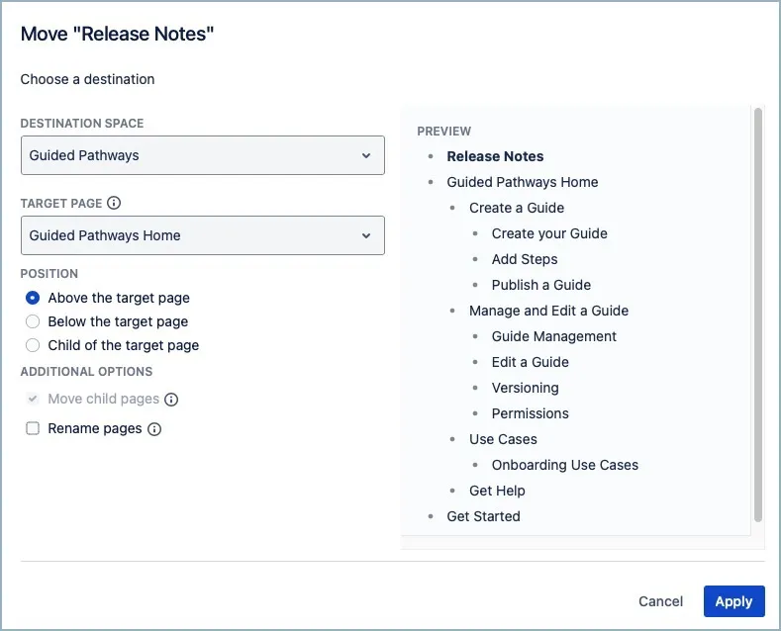Click the info icon beside Rename pages
Viewport: 781px width, 631px height.
pyautogui.click(x=154, y=429)
